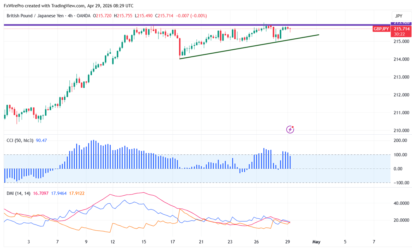This screenshot has width=412, height=249.
Task: Click the OANDA data source label
Action: coord(84,16)
